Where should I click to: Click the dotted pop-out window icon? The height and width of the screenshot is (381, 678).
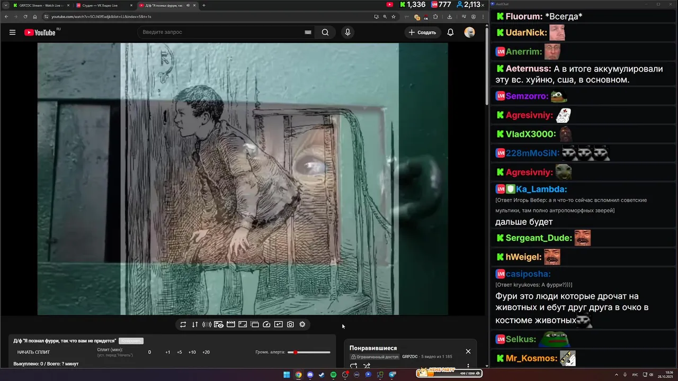[x=255, y=324]
